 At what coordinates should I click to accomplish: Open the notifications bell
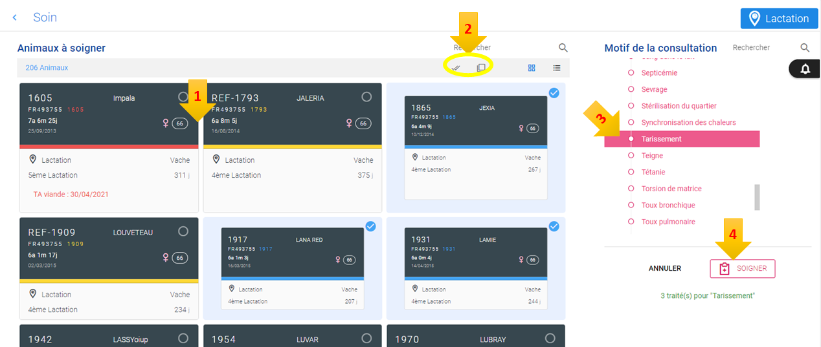(805, 69)
